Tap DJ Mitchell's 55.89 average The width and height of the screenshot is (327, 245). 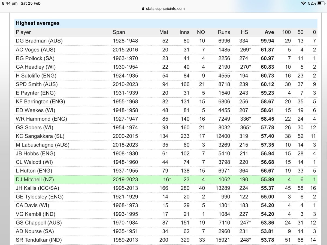pos(267,179)
